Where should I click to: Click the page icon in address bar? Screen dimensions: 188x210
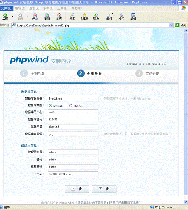14,25
